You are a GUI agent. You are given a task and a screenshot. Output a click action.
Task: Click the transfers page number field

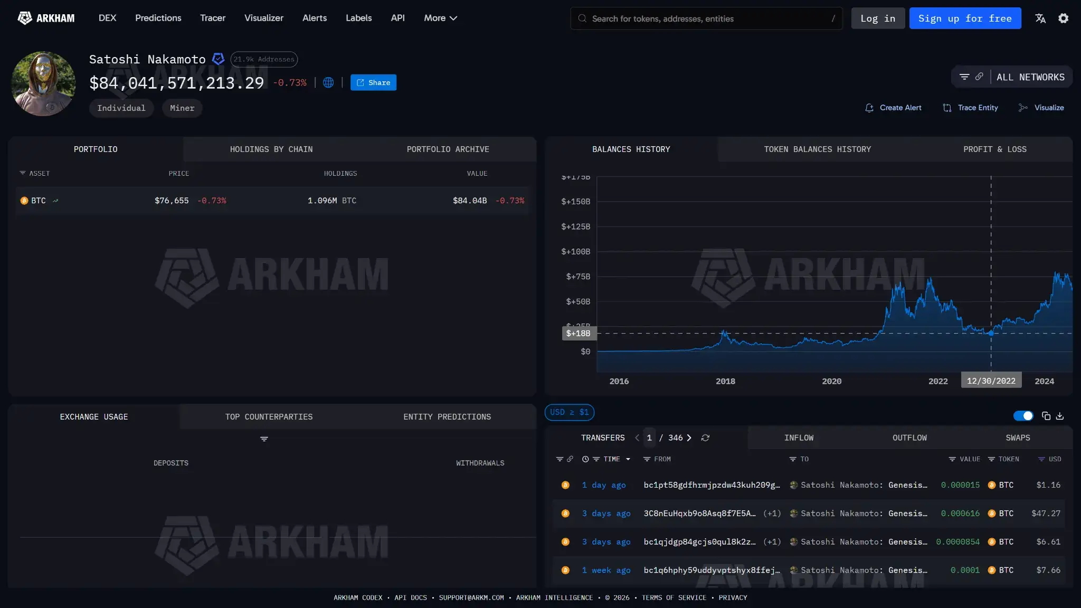pyautogui.click(x=649, y=438)
